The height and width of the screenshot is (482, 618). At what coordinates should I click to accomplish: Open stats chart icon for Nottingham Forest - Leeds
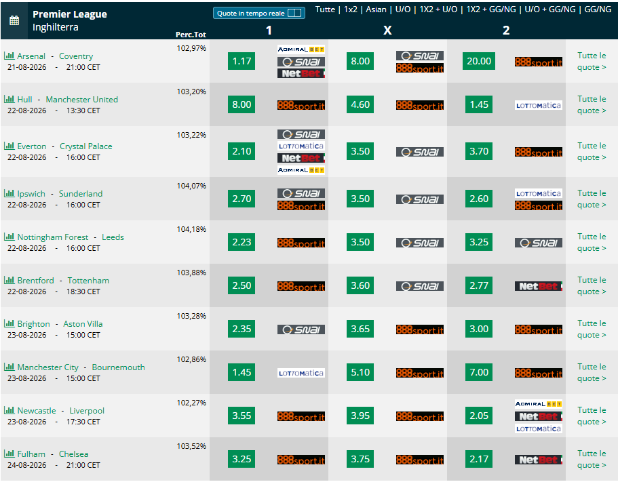pyautogui.click(x=9, y=237)
